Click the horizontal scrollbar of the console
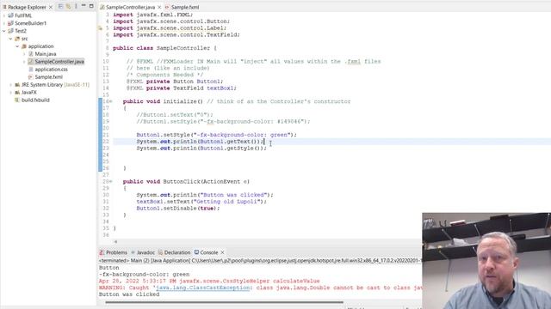Image resolution: width=551 pixels, height=309 pixels. point(224,302)
